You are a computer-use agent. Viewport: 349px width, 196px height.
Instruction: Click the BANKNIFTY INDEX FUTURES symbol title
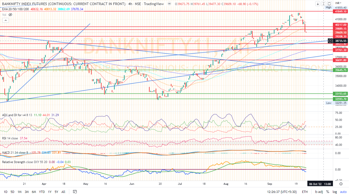point(64,4)
